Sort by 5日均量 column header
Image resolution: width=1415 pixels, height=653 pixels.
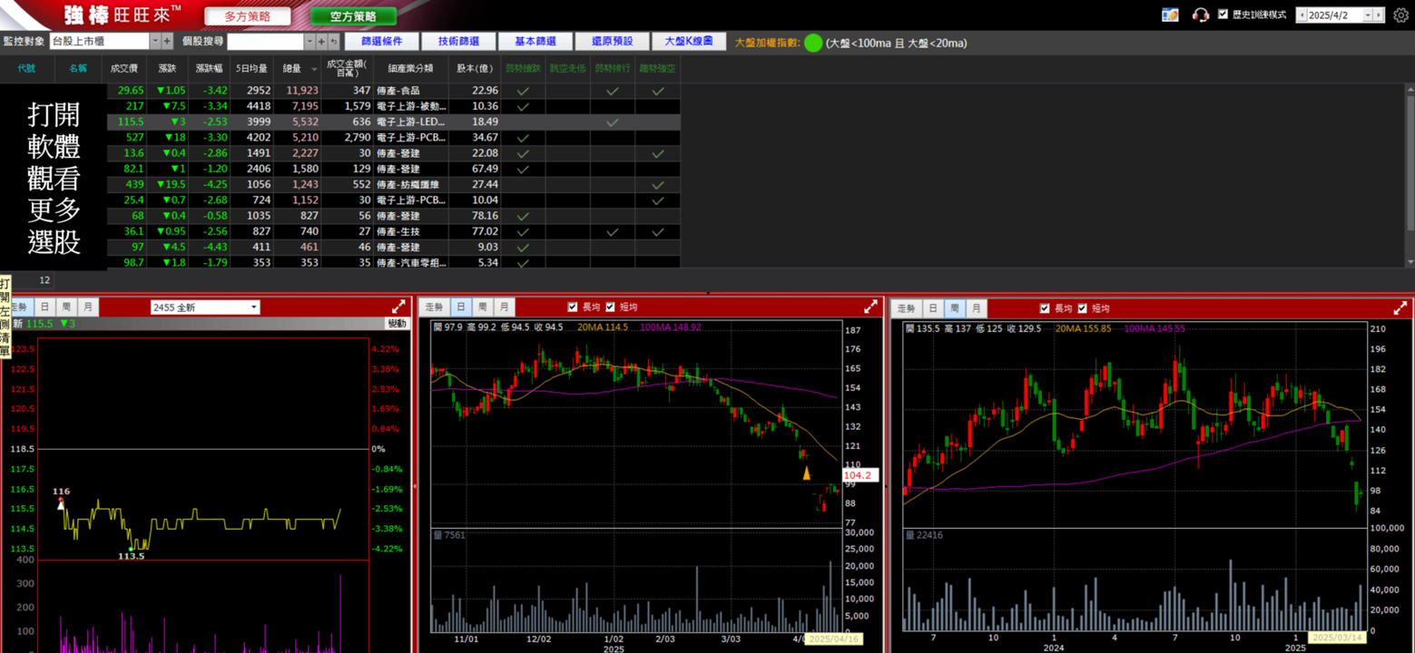[251, 68]
